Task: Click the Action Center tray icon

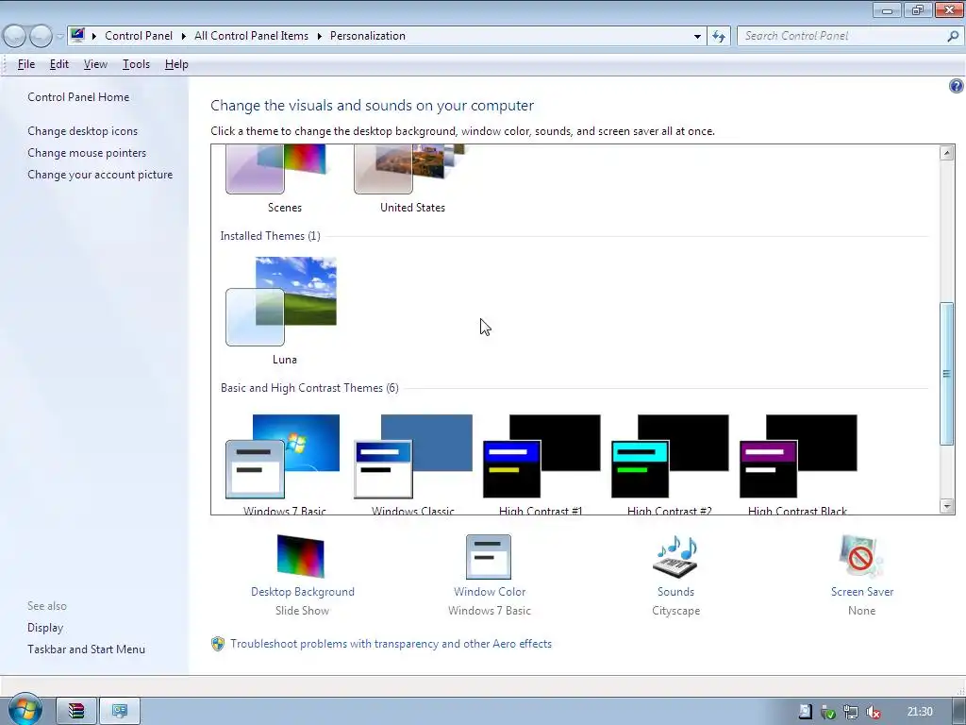Action: coord(806,712)
